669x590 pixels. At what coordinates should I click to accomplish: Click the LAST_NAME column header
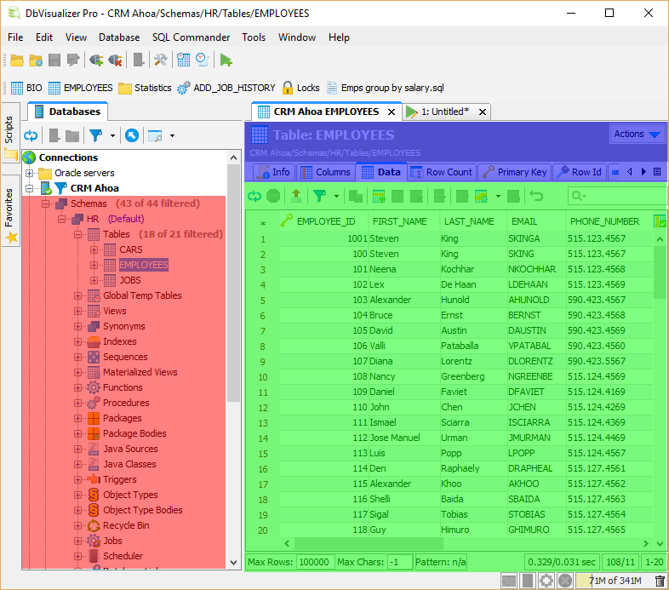[x=468, y=221]
